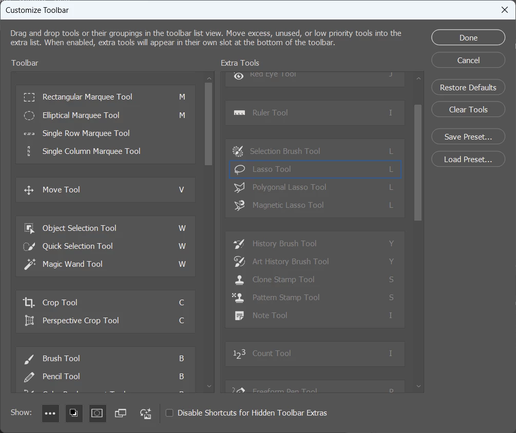The height and width of the screenshot is (433, 516).
Task: Select the Polygonal Lasso Tool icon
Action: click(239, 187)
